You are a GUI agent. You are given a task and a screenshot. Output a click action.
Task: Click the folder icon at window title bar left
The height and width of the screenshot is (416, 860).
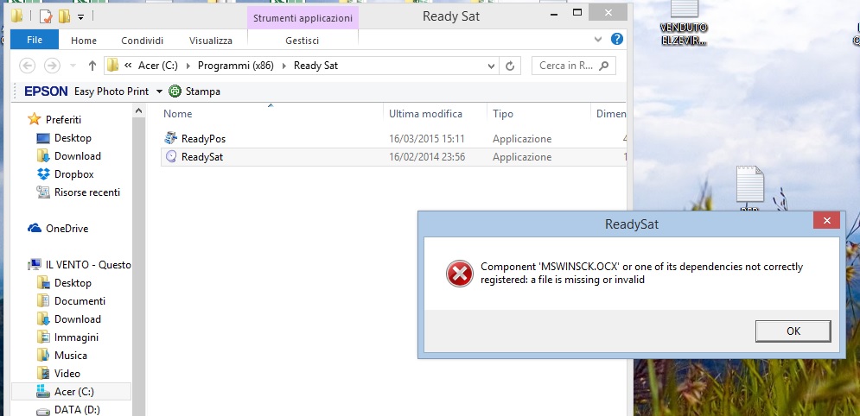coord(17,16)
